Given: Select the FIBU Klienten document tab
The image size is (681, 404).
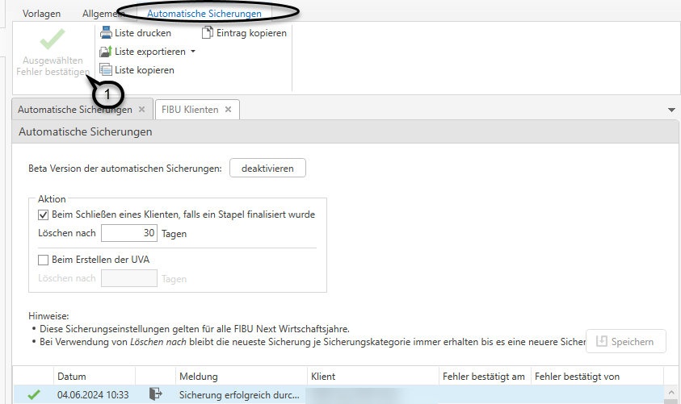Looking at the screenshot, I should pyautogui.click(x=190, y=110).
